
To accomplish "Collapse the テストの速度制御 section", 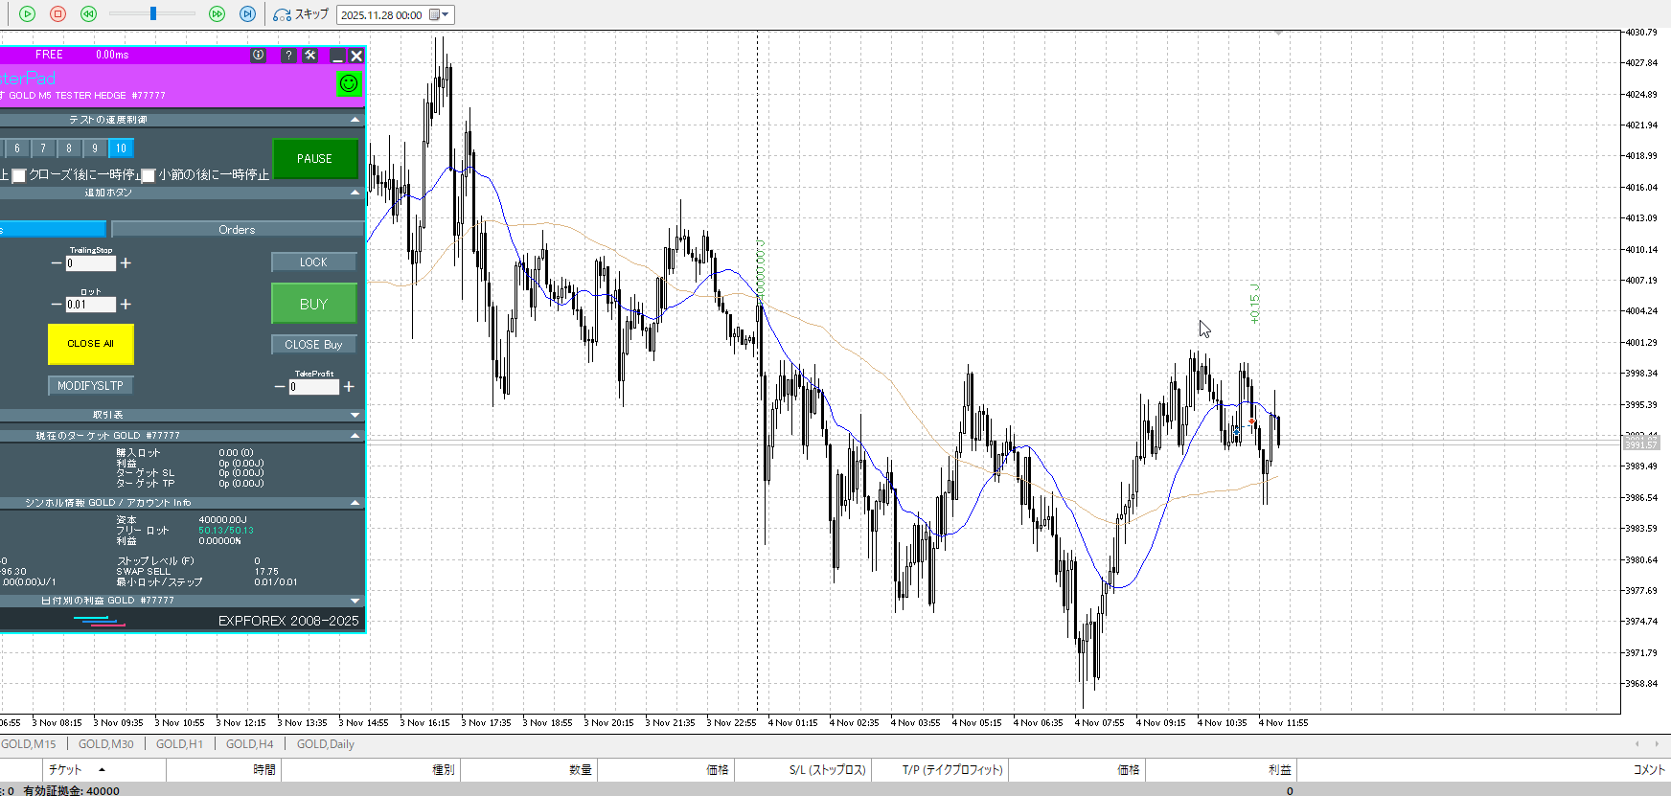I will (355, 120).
